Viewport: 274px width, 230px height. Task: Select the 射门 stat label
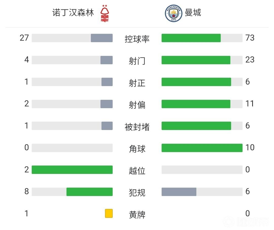(x=137, y=61)
